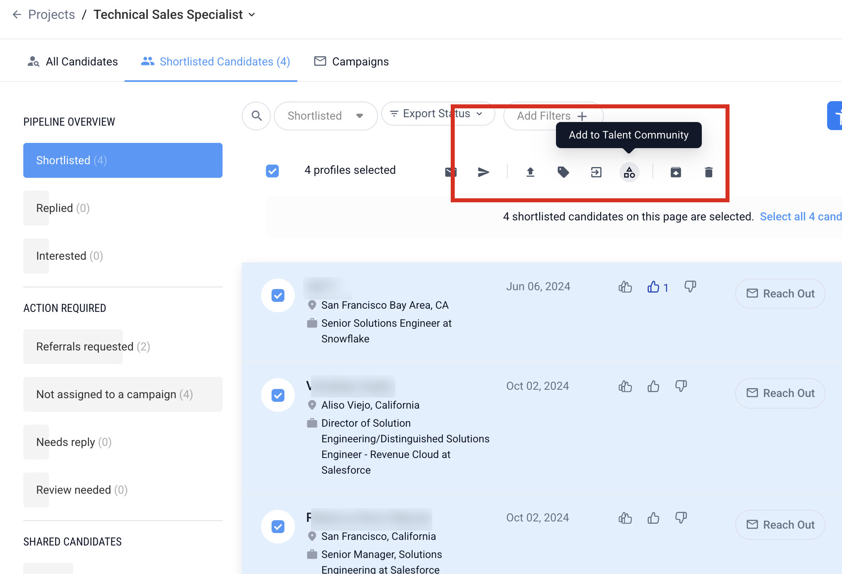Click thumbs-down for the Aliso Viejo candidate
The height and width of the screenshot is (574, 842).
[681, 386]
